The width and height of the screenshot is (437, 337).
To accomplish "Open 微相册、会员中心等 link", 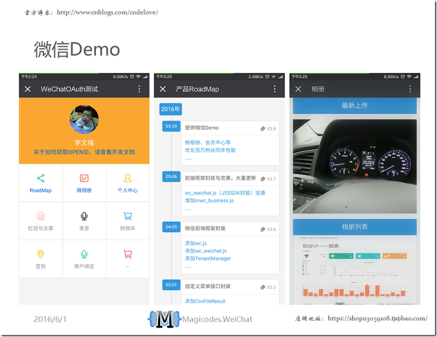I will 208,143.
